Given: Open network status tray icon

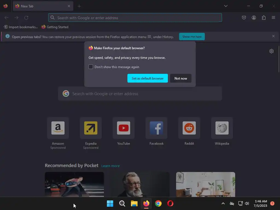Looking at the screenshot, I should tap(240, 203).
